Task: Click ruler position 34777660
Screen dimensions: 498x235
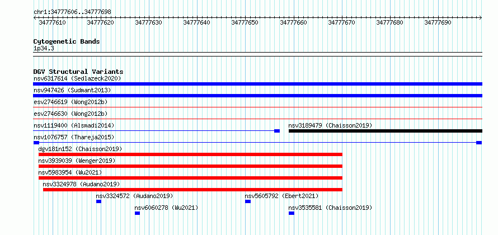Action: (x=293, y=22)
